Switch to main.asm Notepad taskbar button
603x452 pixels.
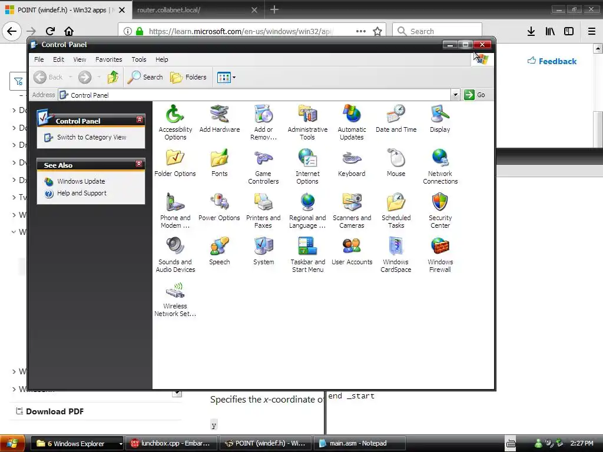360,443
